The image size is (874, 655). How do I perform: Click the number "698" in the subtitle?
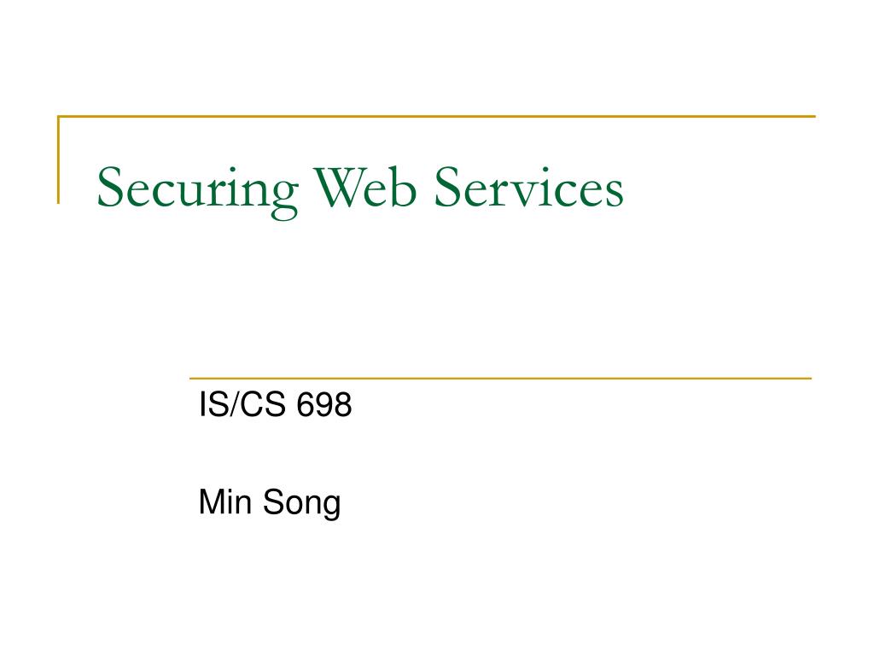coord(323,403)
